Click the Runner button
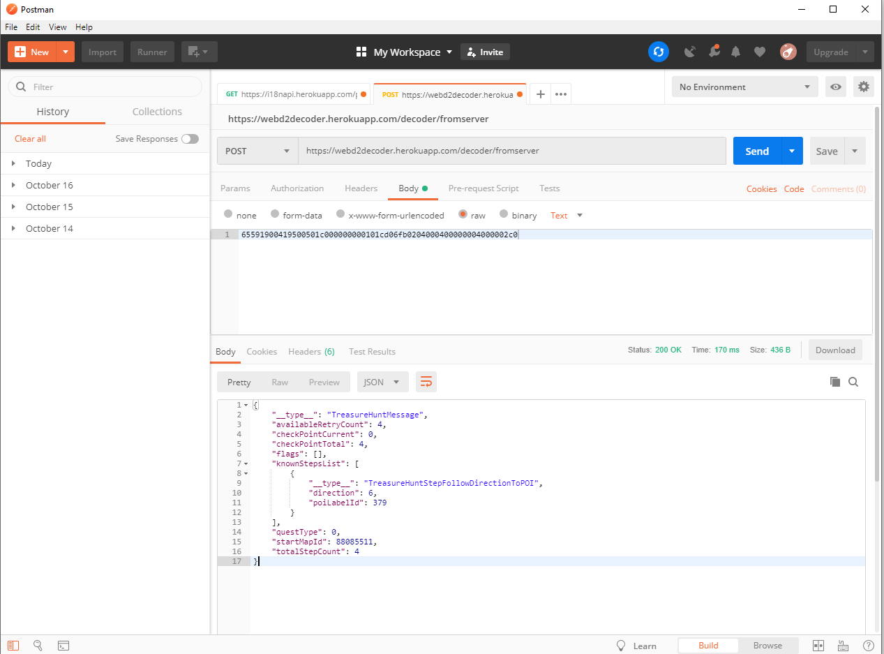 (x=152, y=52)
